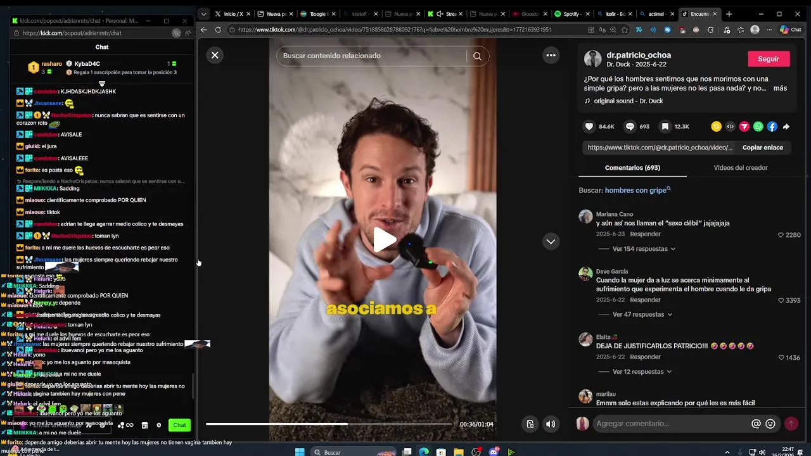Viewport: 811px width, 456px height.
Task: Switch to the 'Inicio / X' tab
Action: pyautogui.click(x=233, y=14)
